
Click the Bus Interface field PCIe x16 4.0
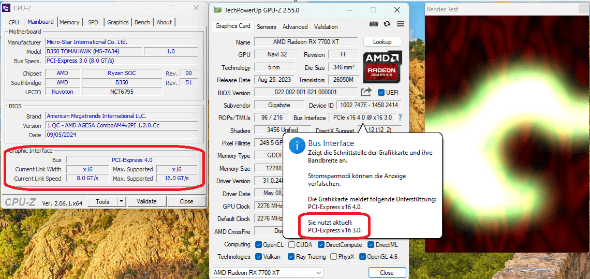click(x=362, y=118)
